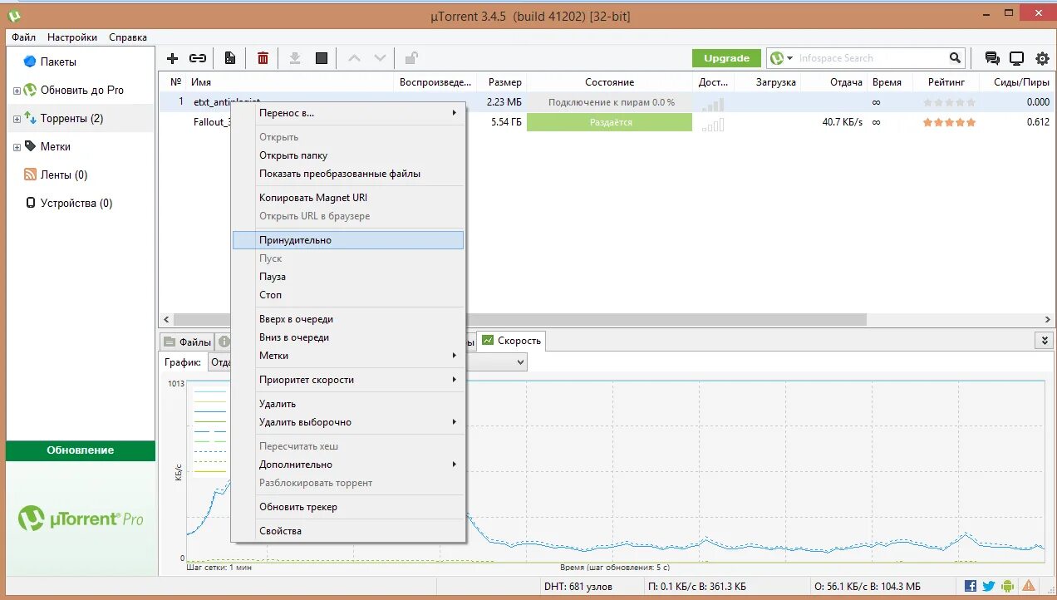Screen dimensions: 1057x600
Task: Choose Принудительно in the context menu
Action: (347, 240)
